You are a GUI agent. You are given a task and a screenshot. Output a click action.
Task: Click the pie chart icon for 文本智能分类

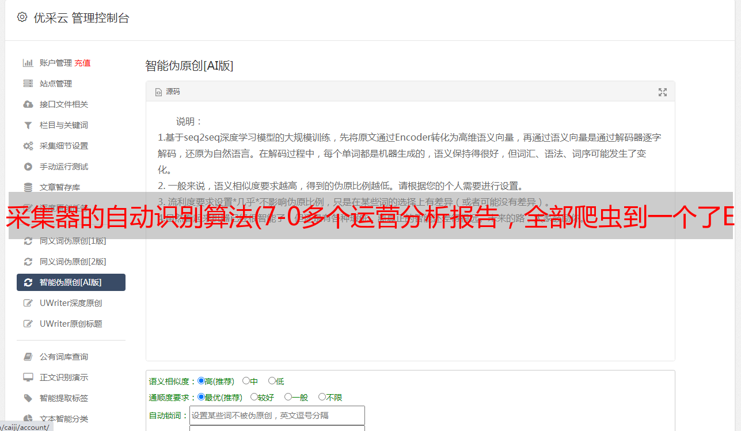pos(28,419)
